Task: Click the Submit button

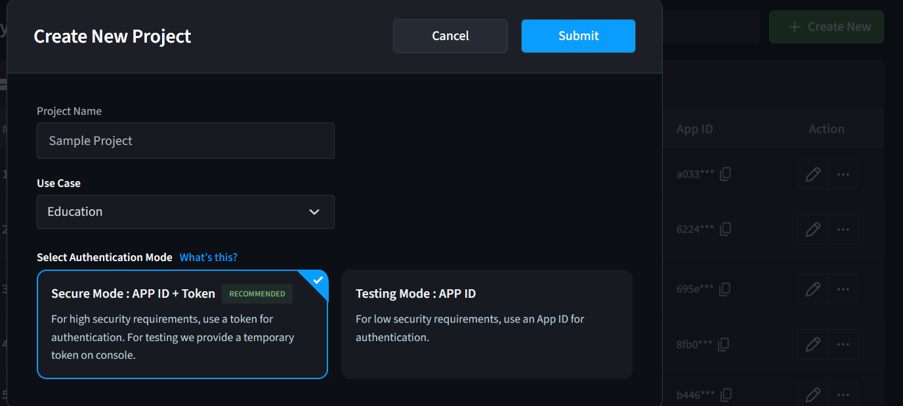Action: (x=578, y=36)
